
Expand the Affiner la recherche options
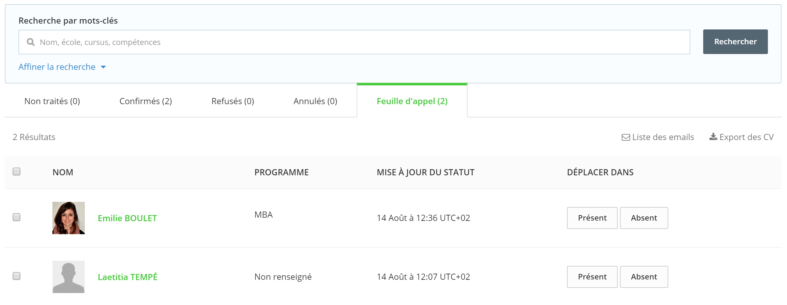click(x=57, y=67)
